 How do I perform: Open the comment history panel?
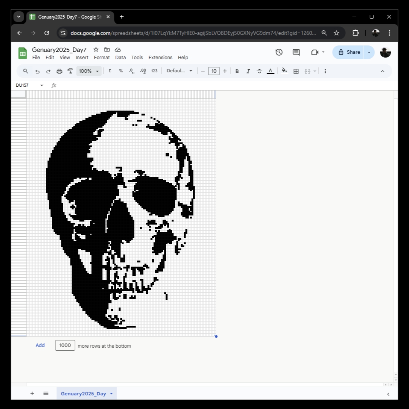click(x=296, y=52)
